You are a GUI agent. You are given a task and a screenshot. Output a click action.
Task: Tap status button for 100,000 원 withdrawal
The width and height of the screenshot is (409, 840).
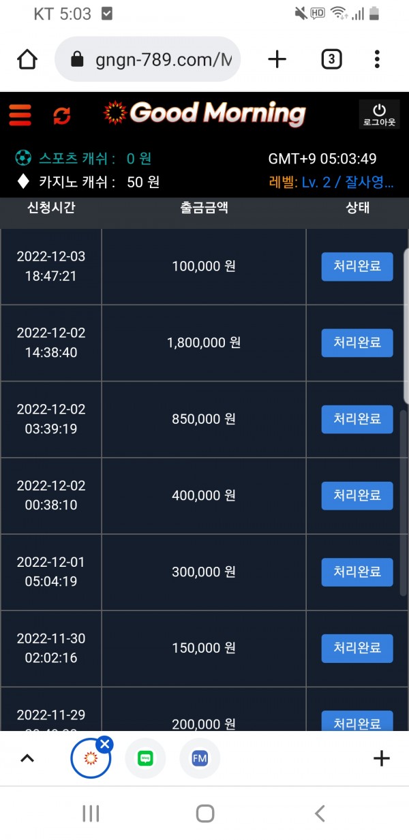point(357,266)
